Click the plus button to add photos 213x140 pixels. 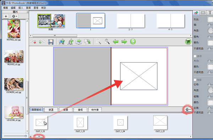tap(6, 16)
